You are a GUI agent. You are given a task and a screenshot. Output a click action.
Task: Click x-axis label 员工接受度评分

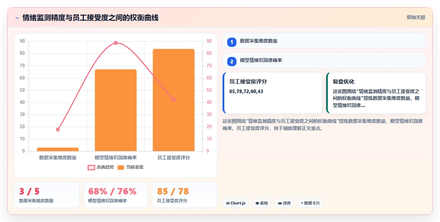click(x=173, y=158)
